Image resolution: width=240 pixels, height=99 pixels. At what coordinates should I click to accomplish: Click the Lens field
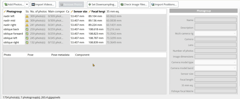215,45
